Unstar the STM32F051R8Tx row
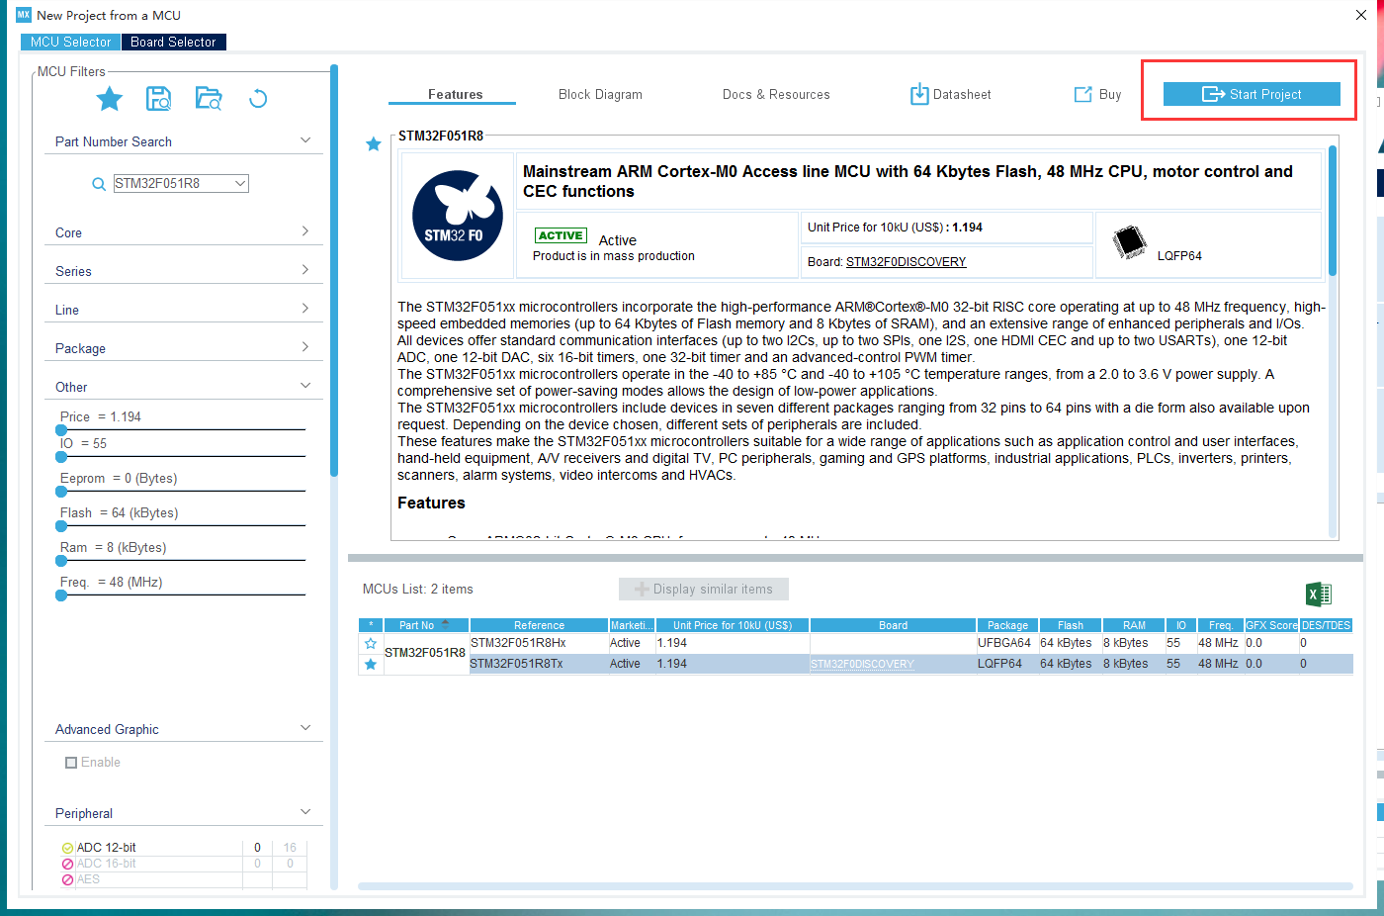 [x=371, y=664]
